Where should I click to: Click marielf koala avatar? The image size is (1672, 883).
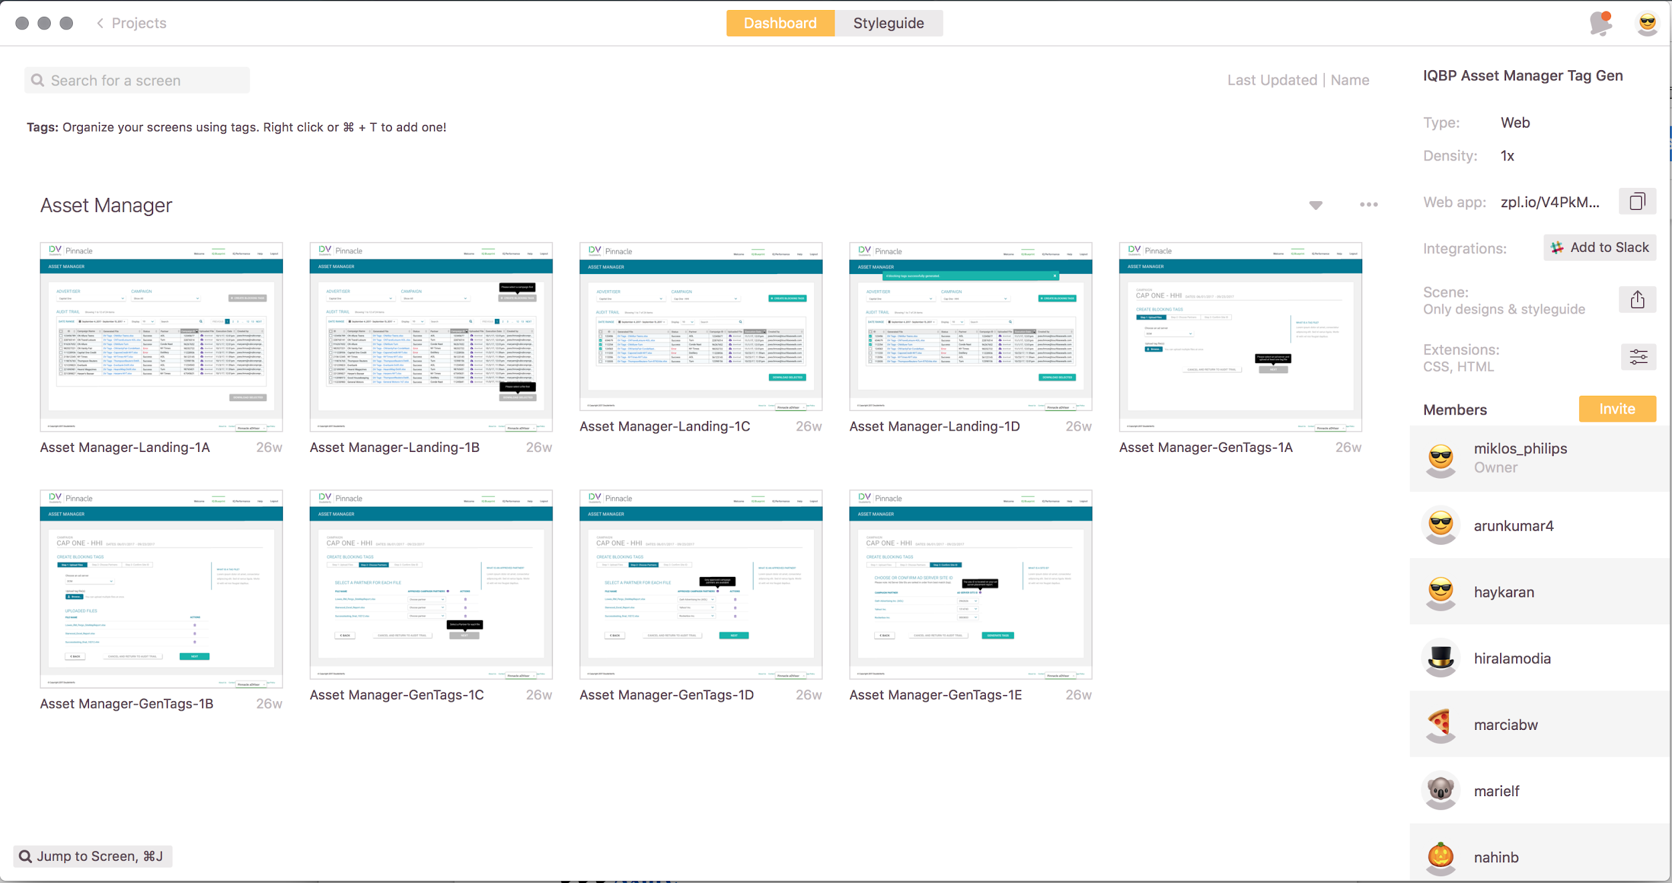(x=1441, y=791)
